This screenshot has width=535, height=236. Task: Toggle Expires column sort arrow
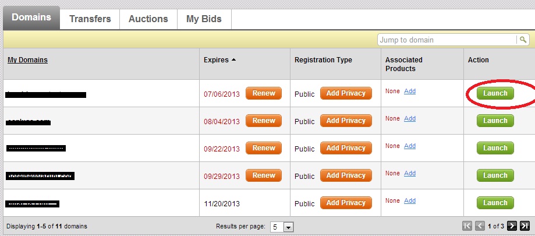tap(233, 60)
